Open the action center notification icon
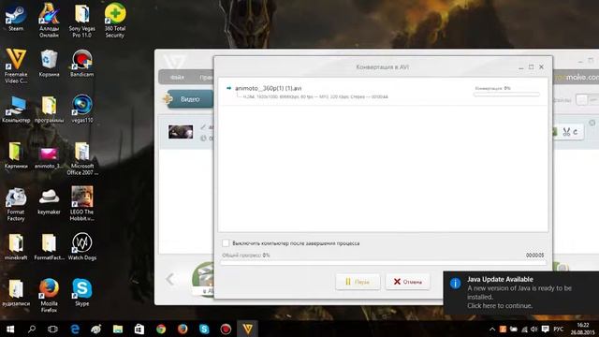Viewport: 599px width, 337px height. [x=545, y=329]
